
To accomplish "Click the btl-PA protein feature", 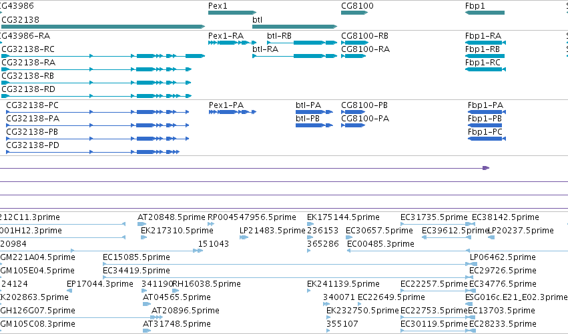I will point(314,112).
